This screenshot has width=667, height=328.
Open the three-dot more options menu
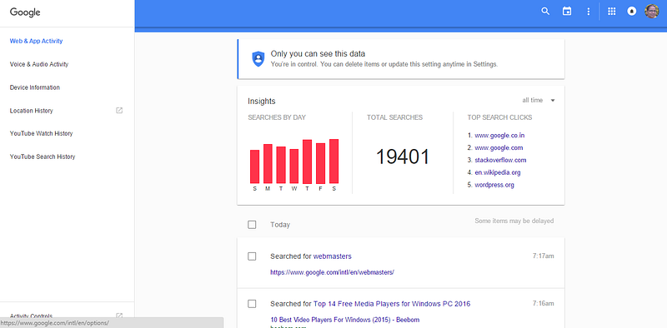tap(589, 12)
